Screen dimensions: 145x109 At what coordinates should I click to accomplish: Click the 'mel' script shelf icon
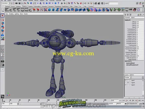tap(131, 10)
